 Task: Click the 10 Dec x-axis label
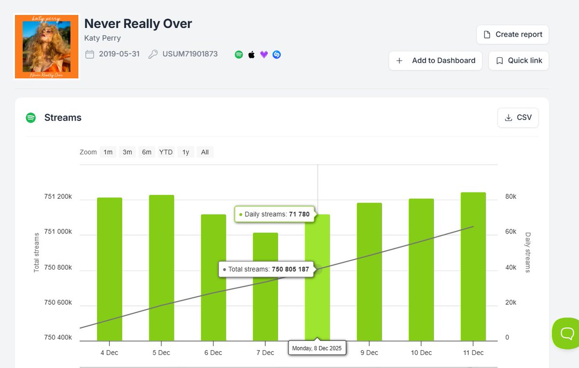[x=421, y=353]
